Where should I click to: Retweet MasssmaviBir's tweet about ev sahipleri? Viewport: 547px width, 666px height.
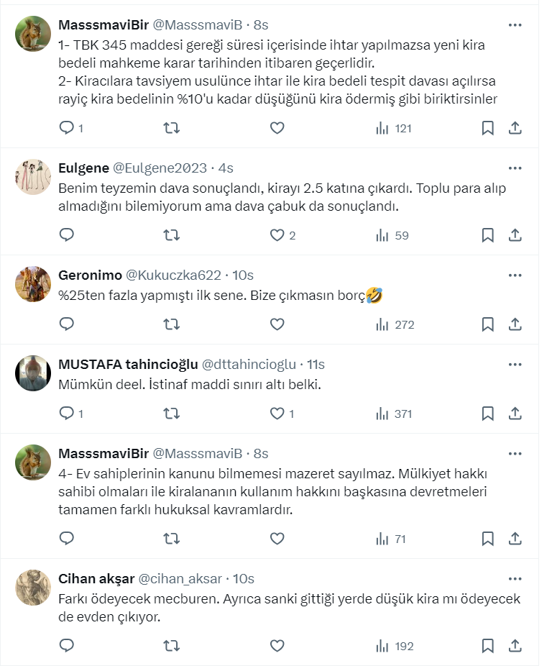(172, 539)
